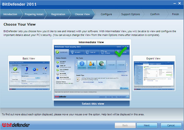
Task: Click right arrow of My Tools carousel
Action: click(127, 65)
